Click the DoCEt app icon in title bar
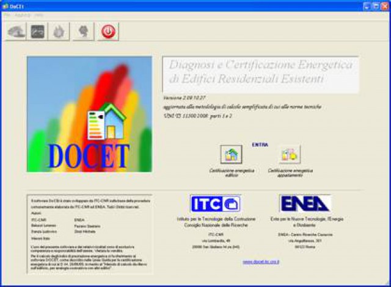Screen dimensions: 391x287 5,6
